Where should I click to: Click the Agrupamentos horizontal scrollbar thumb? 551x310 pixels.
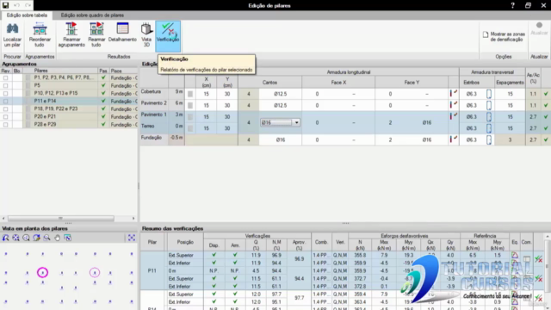coord(61,218)
